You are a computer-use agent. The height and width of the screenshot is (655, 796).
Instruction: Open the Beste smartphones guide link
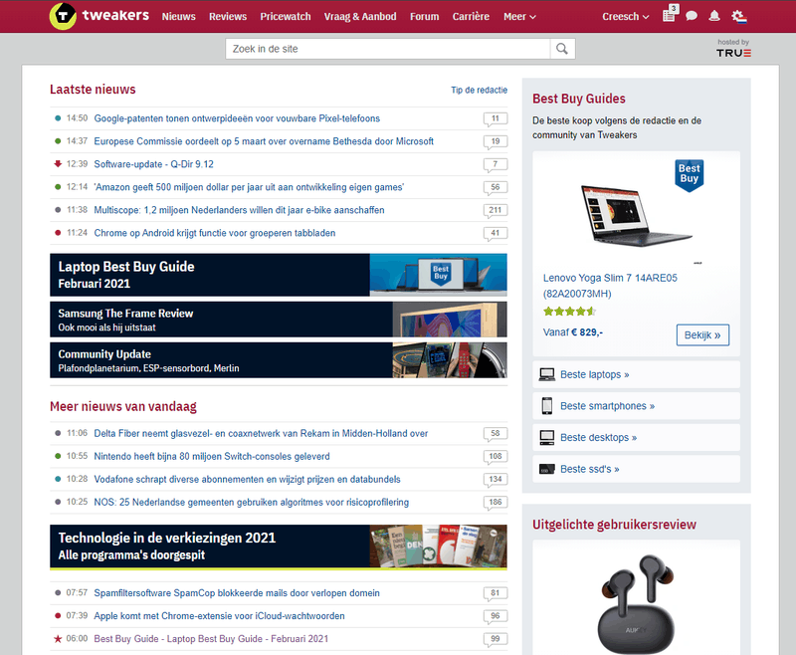(607, 406)
